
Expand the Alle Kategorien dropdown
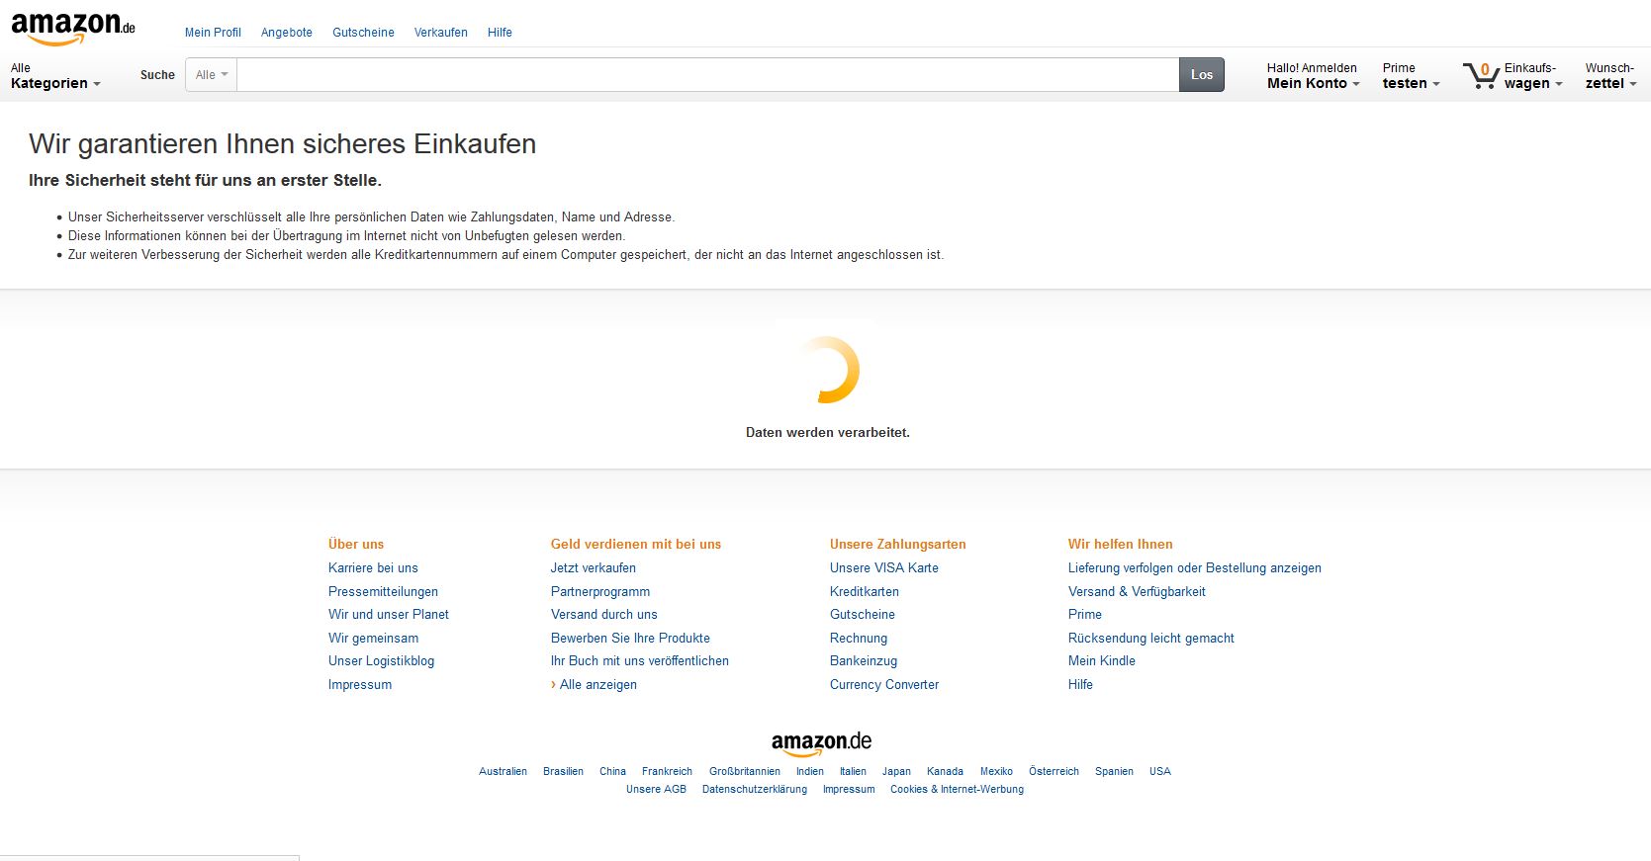(55, 76)
